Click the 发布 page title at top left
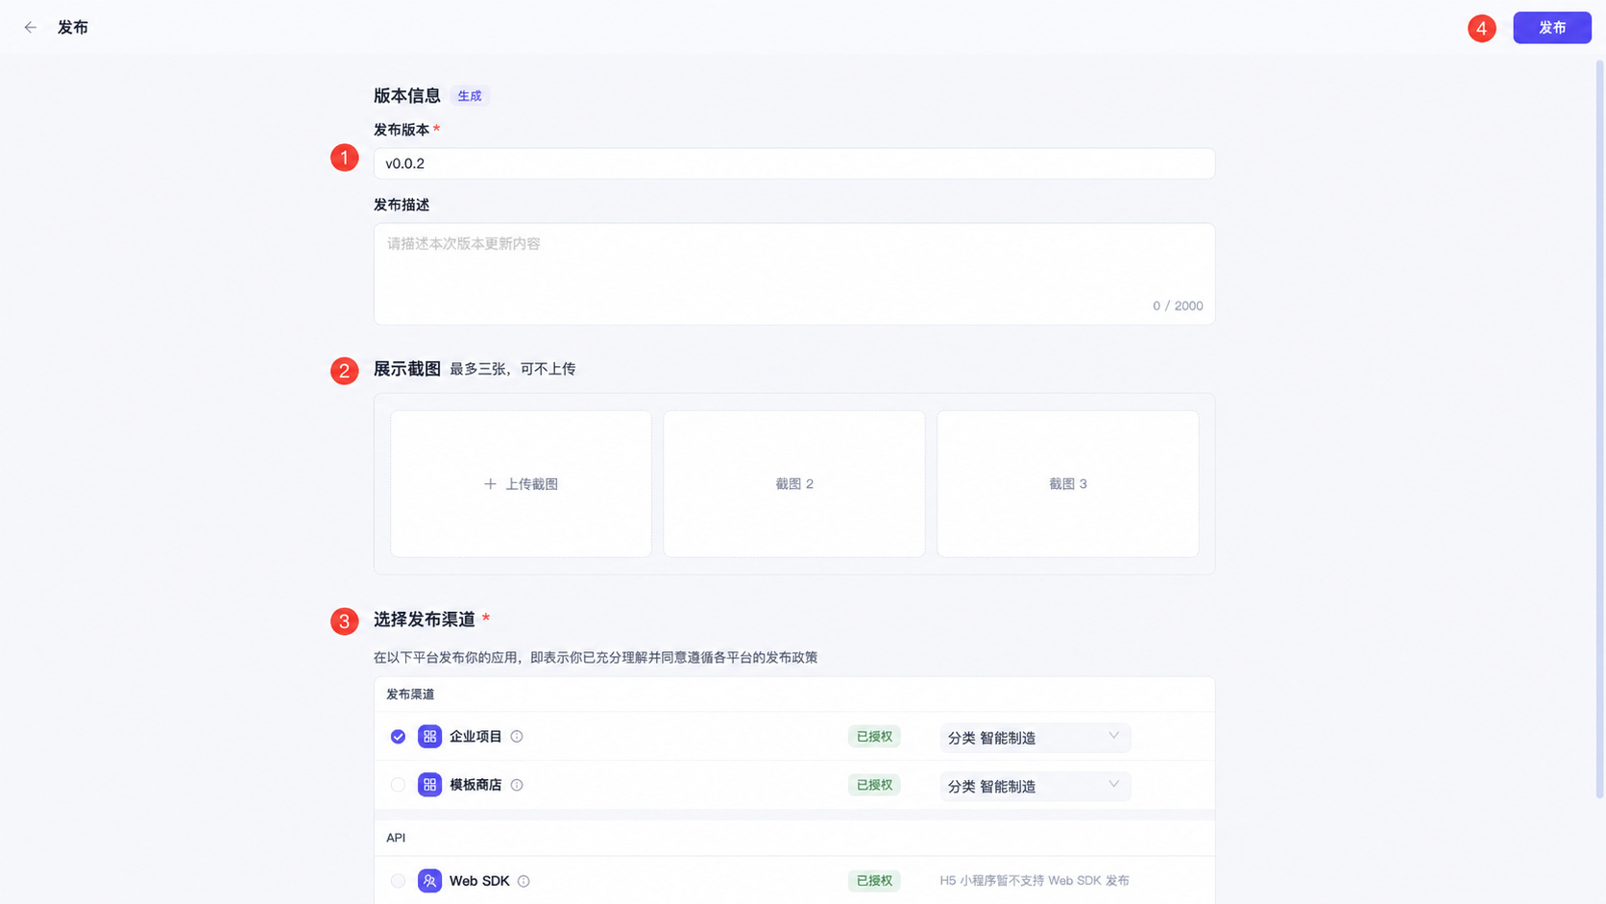Screen dimensions: 1606x904 (x=73, y=28)
